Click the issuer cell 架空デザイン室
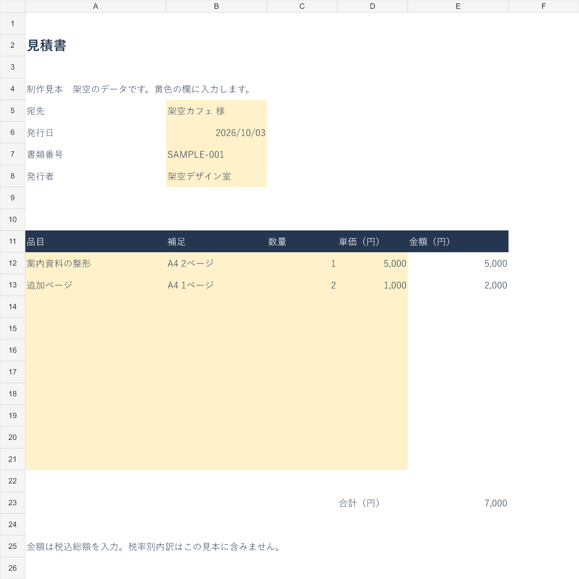This screenshot has height=579, width=579. (x=216, y=176)
